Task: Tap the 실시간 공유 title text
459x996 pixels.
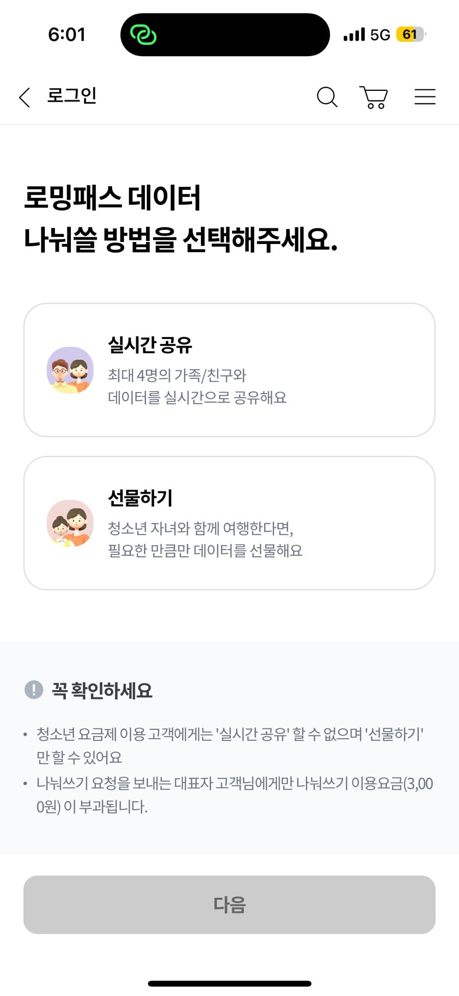Action: [150, 345]
